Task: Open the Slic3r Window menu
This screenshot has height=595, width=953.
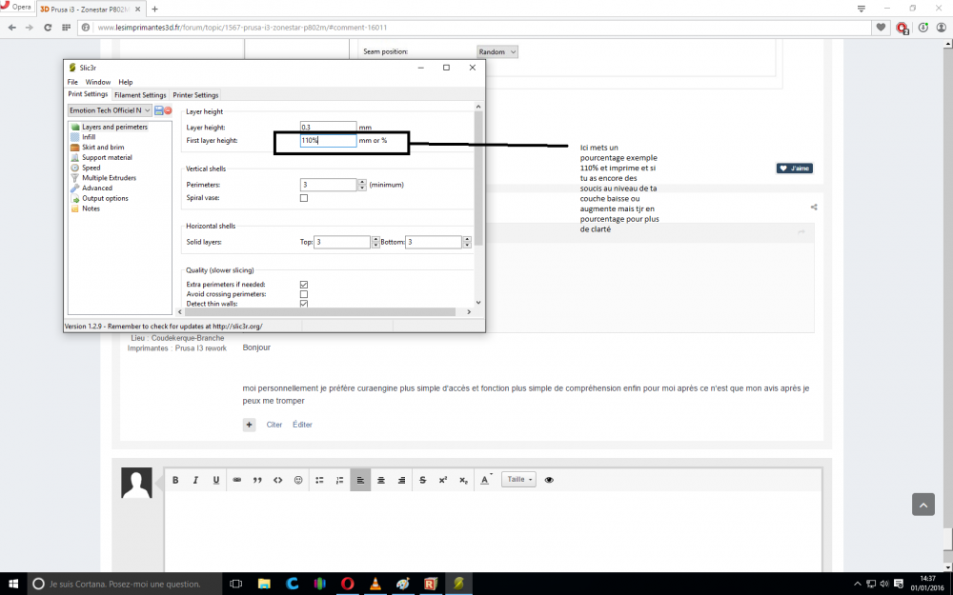Action: (98, 82)
